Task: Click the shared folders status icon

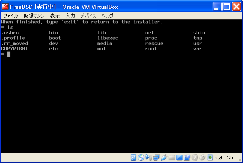Action: click(172, 158)
